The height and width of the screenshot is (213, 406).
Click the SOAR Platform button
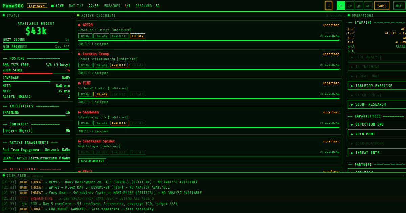(377, 143)
